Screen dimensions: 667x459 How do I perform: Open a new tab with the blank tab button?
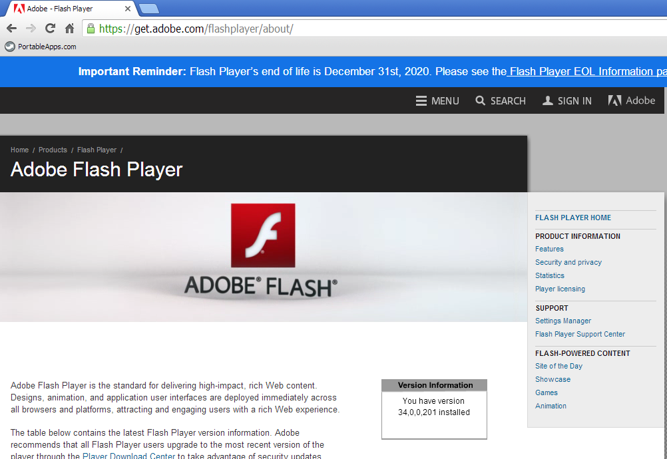[x=149, y=9]
